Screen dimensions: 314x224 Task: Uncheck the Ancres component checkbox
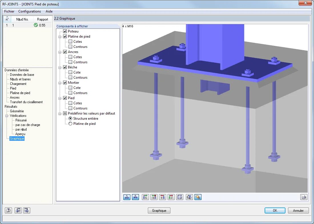point(65,52)
